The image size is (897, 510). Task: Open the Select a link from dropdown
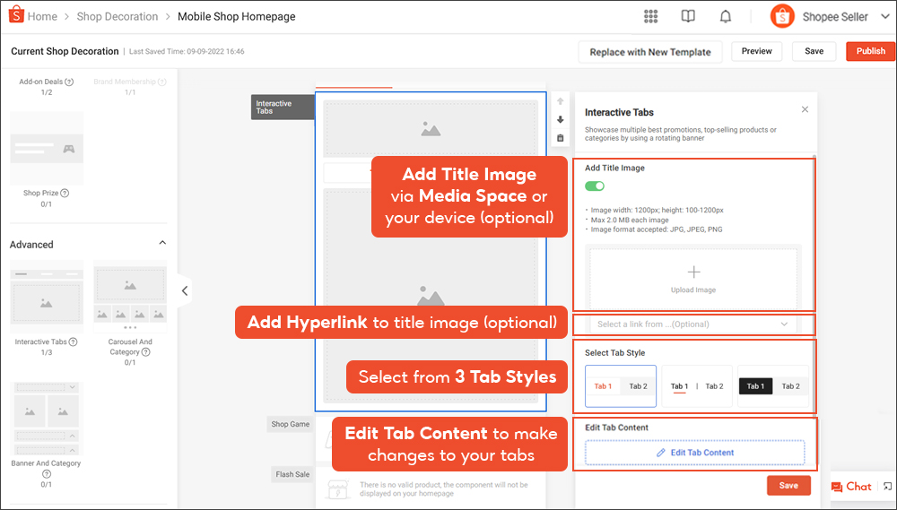tap(693, 324)
